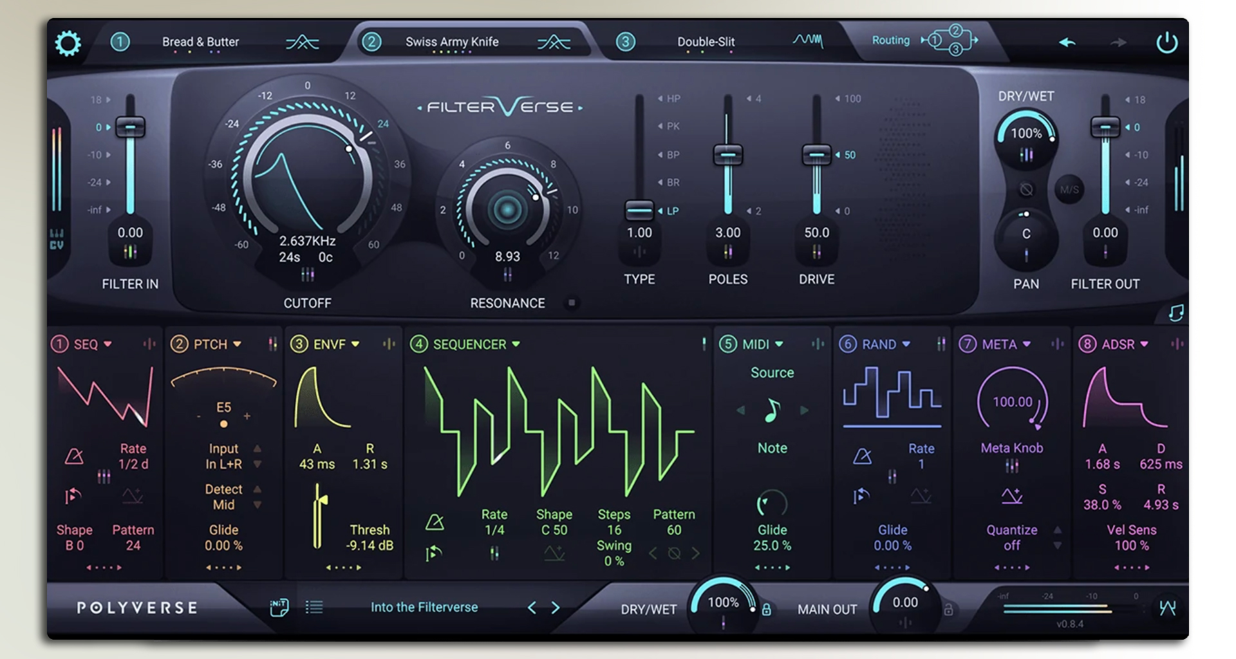Open the Routing tab
The width and height of the screenshot is (1236, 659).
pyautogui.click(x=891, y=40)
